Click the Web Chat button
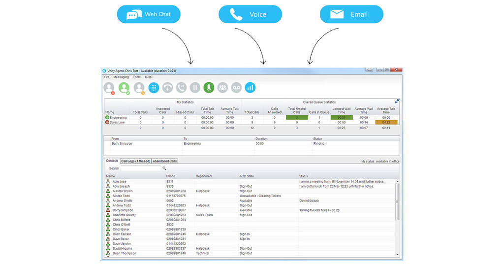The height and width of the screenshot is (264, 504). click(x=149, y=14)
